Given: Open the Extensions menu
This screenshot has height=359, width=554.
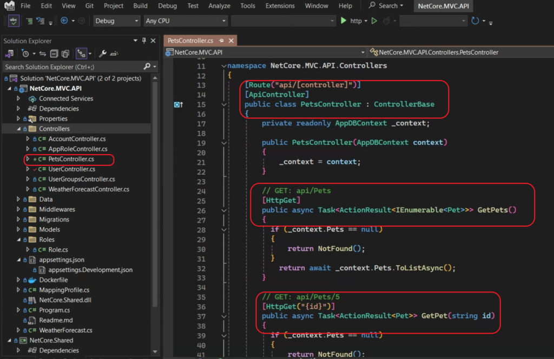Looking at the screenshot, I should click(280, 6).
